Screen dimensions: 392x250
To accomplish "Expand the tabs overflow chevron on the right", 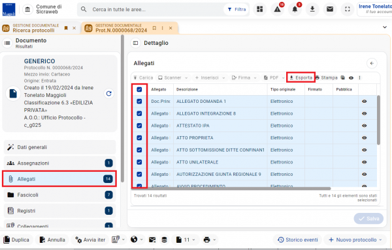I will (385, 27).
